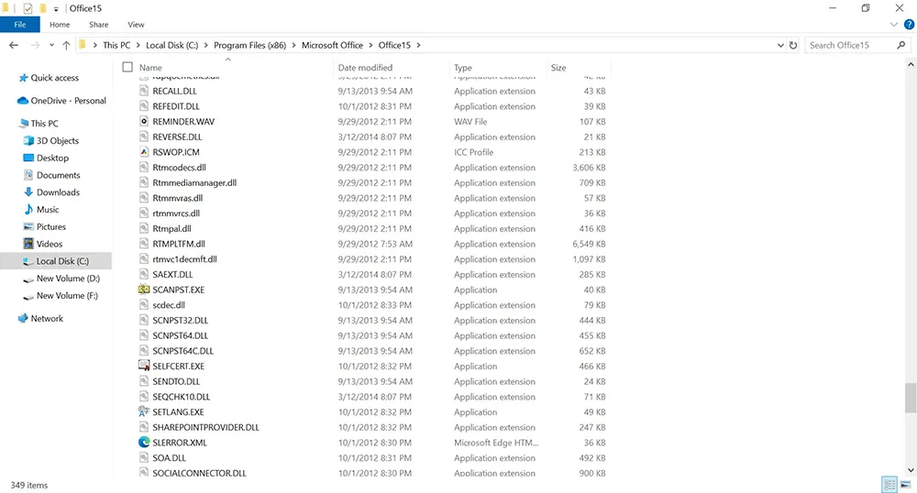This screenshot has width=917, height=493.
Task: Select the Pictures icon in sidebar
Action: (28, 226)
